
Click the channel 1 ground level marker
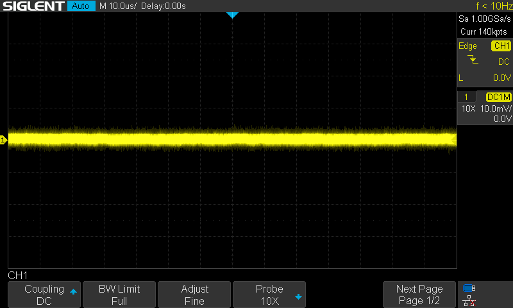[x=3, y=140]
